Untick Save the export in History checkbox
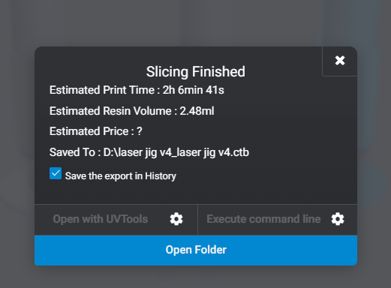This screenshot has width=391, height=288. [x=56, y=173]
